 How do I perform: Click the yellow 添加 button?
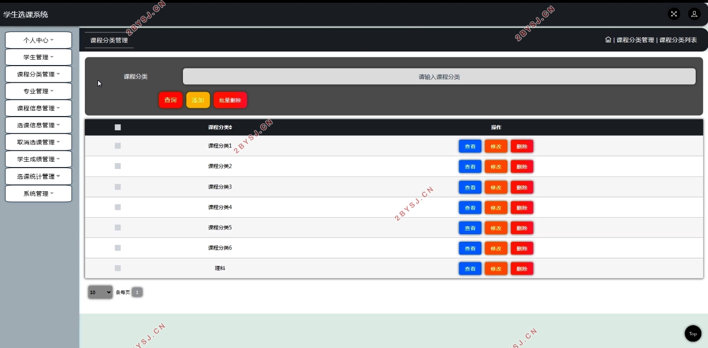[x=198, y=100]
